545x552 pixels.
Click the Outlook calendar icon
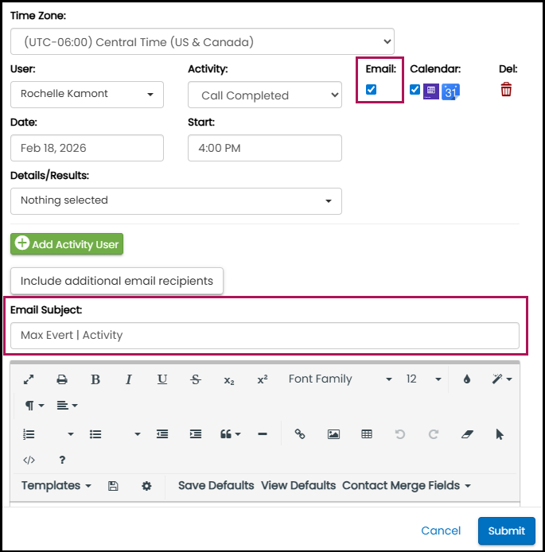coord(431,91)
